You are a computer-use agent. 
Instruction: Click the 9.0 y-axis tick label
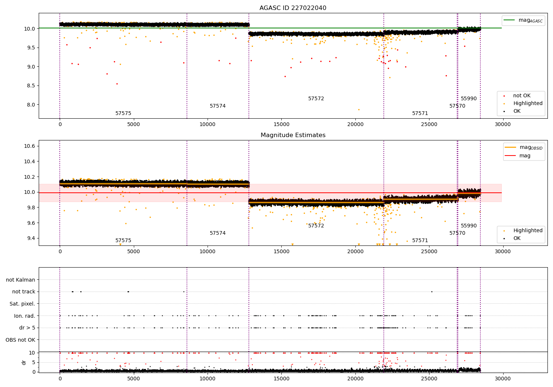(x=31, y=67)
